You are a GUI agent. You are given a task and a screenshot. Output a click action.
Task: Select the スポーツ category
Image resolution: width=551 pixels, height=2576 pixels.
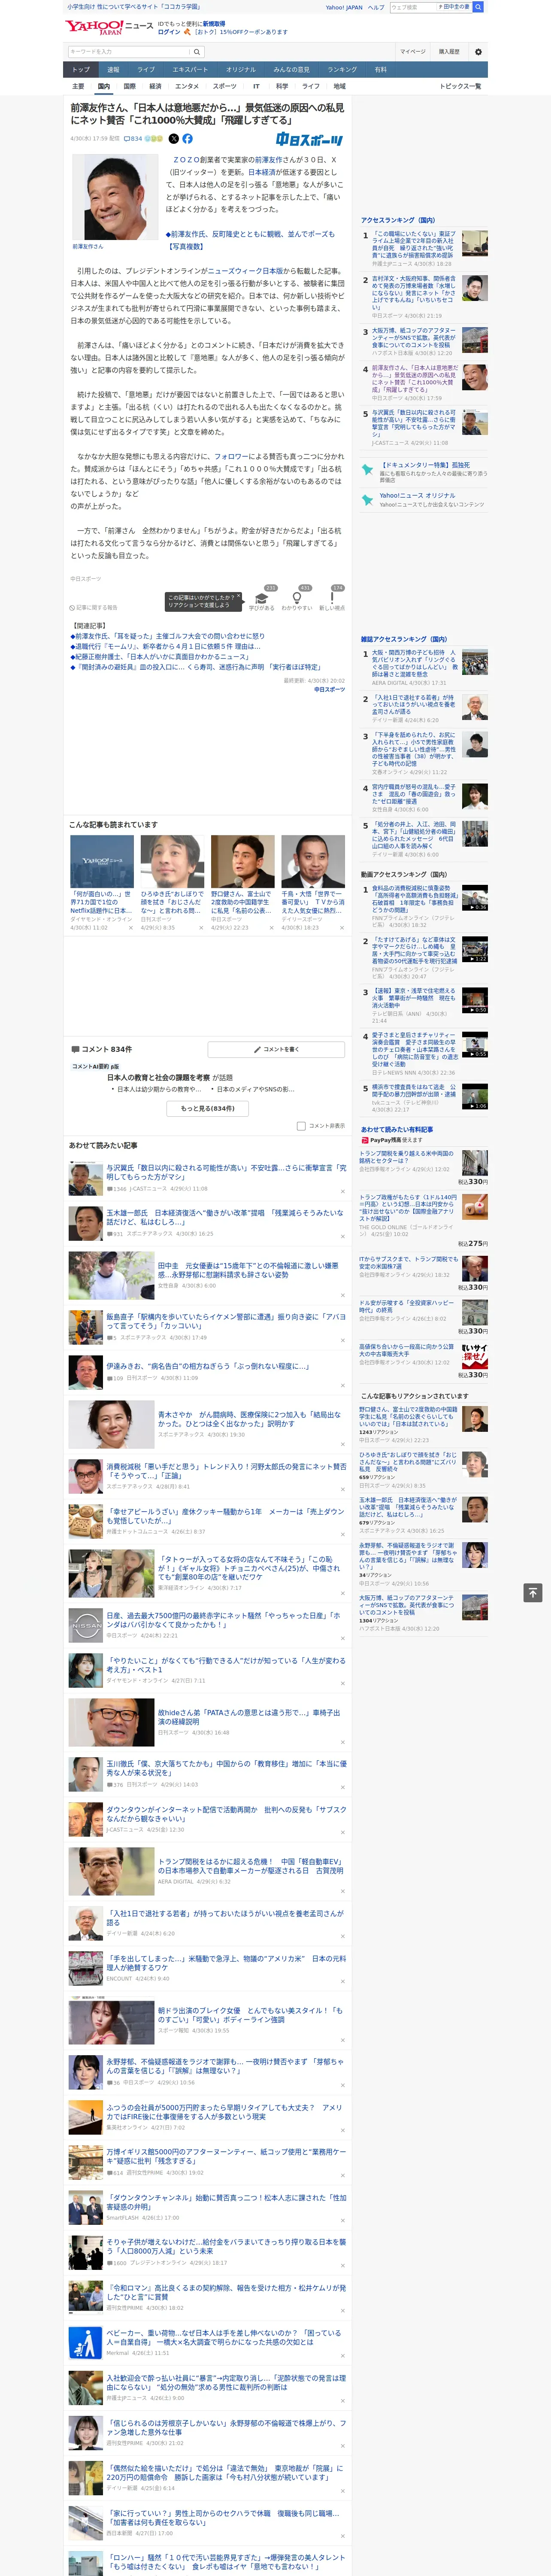pyautogui.click(x=225, y=86)
